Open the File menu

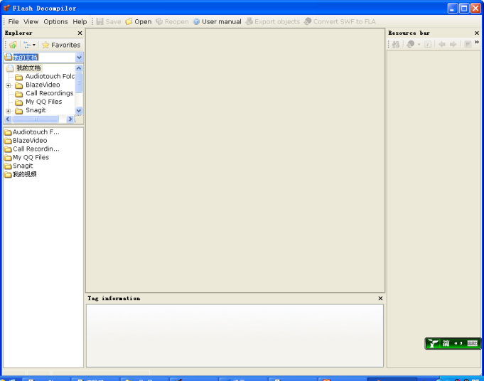click(x=14, y=21)
